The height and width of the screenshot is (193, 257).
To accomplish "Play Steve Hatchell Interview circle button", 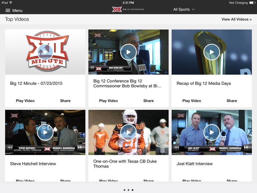I will (x=45, y=132).
